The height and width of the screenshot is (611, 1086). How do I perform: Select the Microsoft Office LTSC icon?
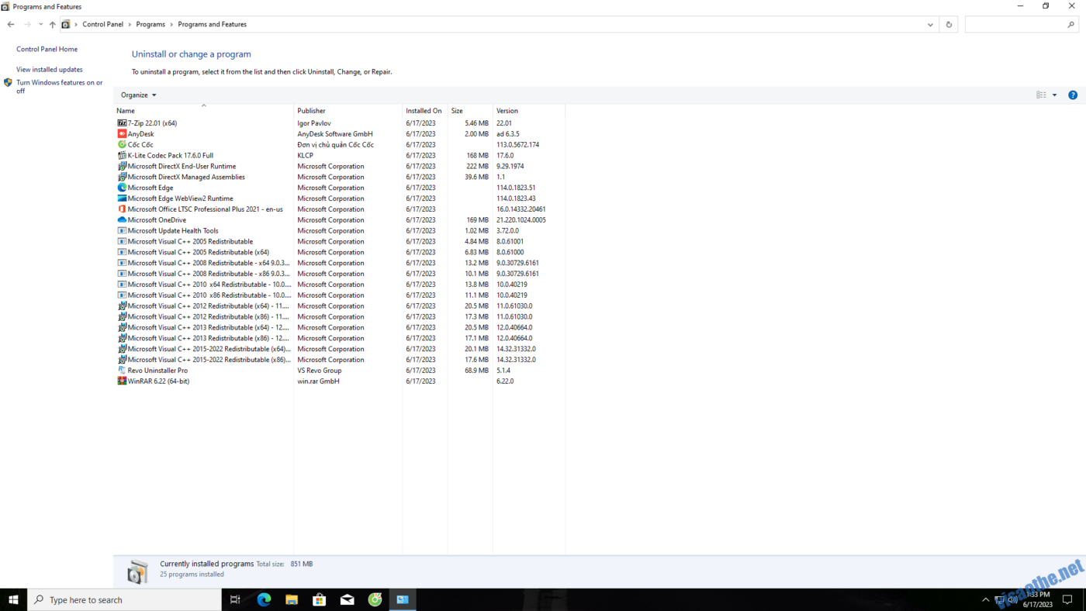pyautogui.click(x=122, y=209)
